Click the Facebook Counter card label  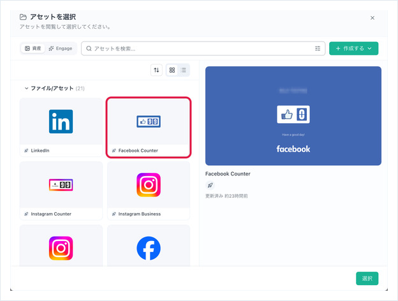pos(138,150)
